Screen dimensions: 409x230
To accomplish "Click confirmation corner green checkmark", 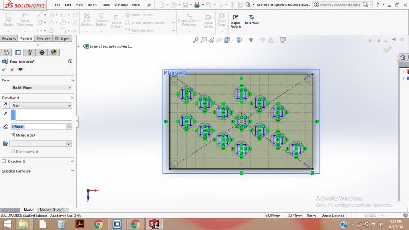I will 387,49.
